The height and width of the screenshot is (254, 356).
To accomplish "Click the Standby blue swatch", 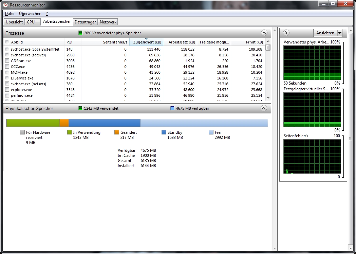I will tap(164, 132).
